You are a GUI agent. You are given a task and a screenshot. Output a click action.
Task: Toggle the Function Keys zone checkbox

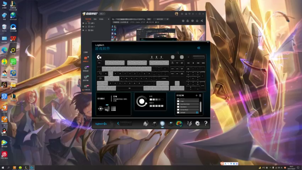[178, 104]
